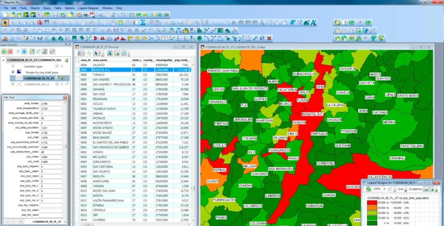Click the Guidelines button in Legend Designer
This screenshot has width=444, height=226.
click(x=415, y=189)
